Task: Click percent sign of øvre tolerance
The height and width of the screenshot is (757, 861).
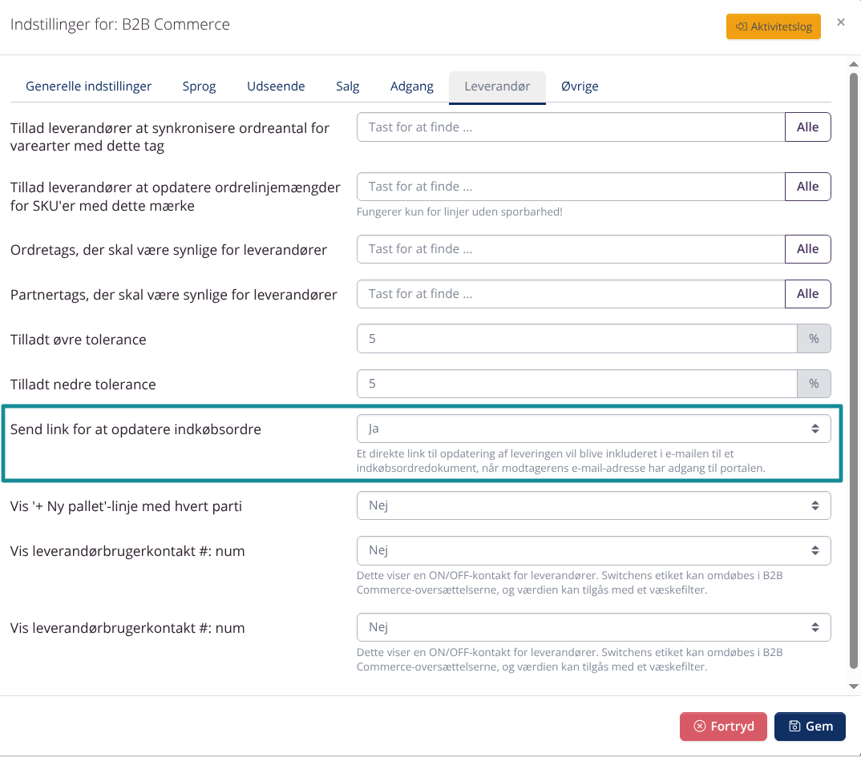Action: [814, 339]
